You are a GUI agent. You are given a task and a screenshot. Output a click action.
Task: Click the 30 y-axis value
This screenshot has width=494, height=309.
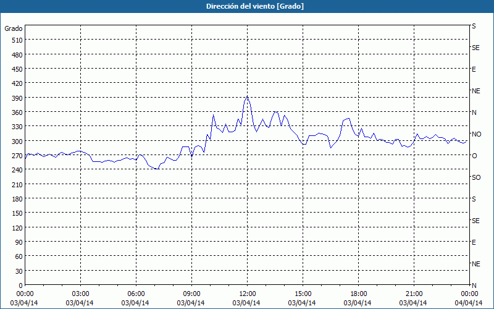pyautogui.click(x=19, y=271)
